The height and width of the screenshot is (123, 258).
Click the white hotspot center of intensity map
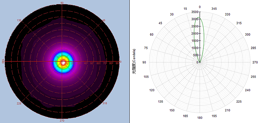(64, 62)
